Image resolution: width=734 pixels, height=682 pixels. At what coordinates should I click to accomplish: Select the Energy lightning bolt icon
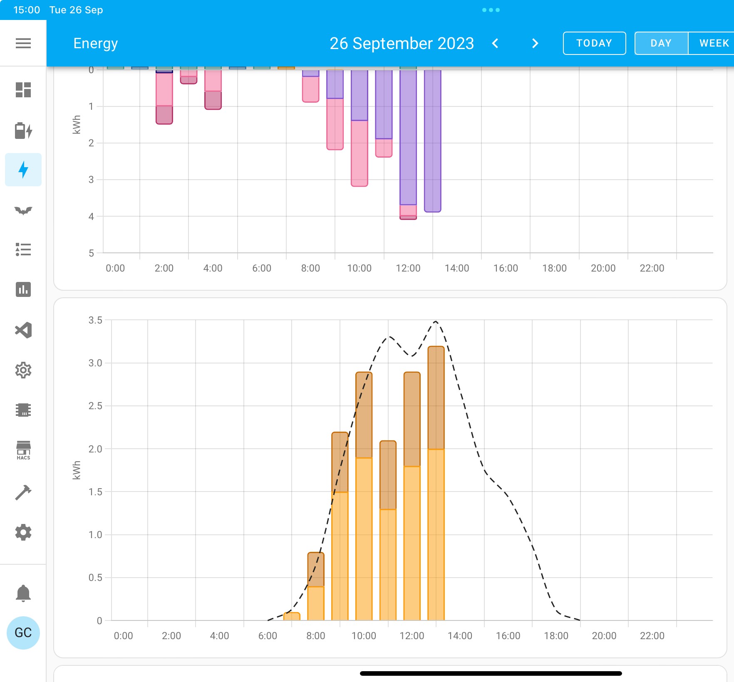pos(23,170)
